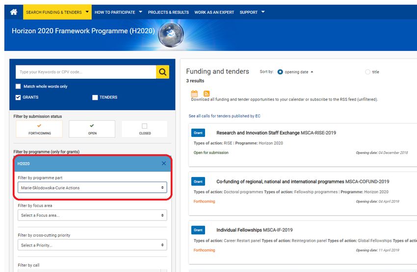Toggle the CLOSED submission status filter
This screenshot has height=272, width=417.
tap(145, 129)
